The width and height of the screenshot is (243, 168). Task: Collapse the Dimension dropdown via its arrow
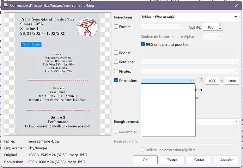tap(192, 81)
